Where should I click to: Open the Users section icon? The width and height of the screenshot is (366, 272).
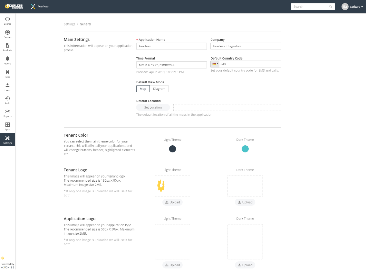pyautogui.click(x=7, y=87)
